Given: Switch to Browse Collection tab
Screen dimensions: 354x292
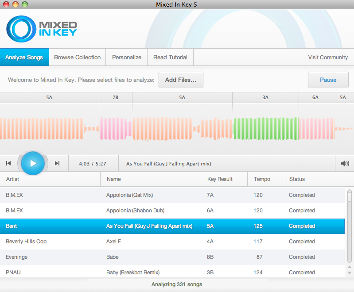Looking at the screenshot, I should pos(77,57).
